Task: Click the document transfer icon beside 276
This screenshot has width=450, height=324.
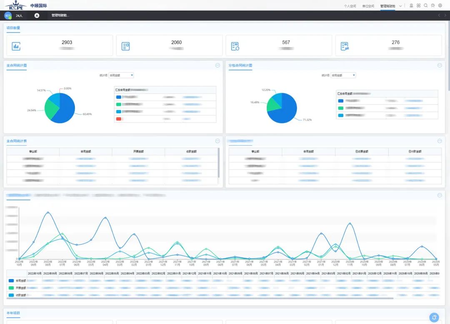Action: [345, 46]
